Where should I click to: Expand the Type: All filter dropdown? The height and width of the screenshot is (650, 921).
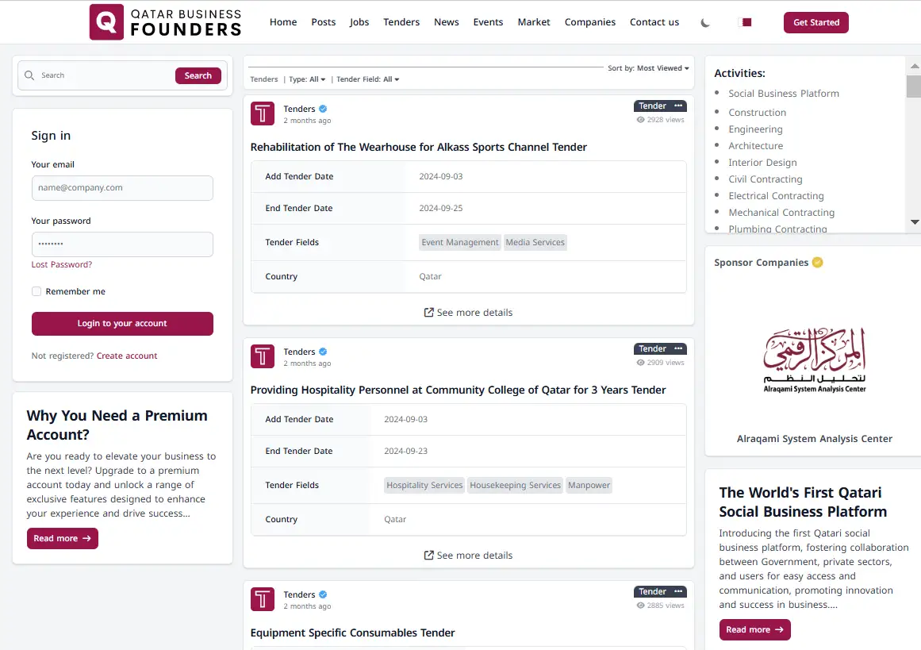[x=307, y=79]
